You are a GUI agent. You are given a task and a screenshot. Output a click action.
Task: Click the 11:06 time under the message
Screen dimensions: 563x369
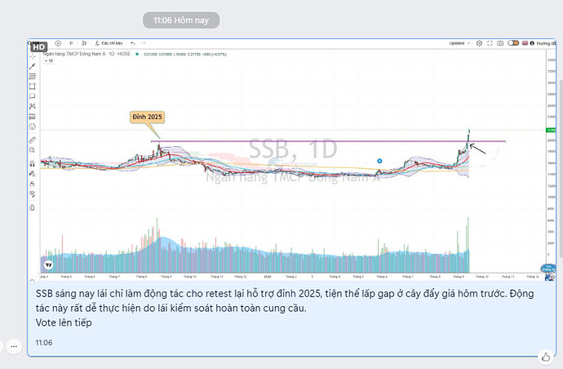coord(44,343)
